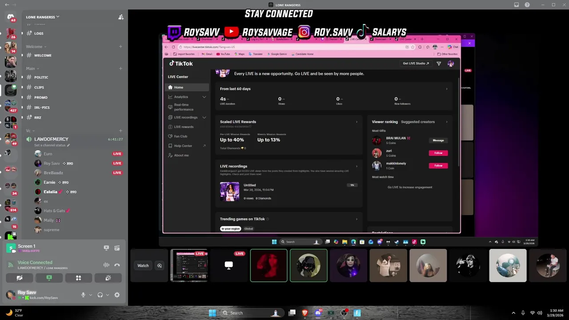The height and width of the screenshot is (320, 569).
Task: Follow zuri in viewer ranking
Action: tap(438, 153)
